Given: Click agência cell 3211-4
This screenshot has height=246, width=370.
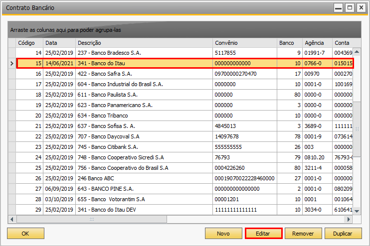Looking at the screenshot, I should point(317,168).
